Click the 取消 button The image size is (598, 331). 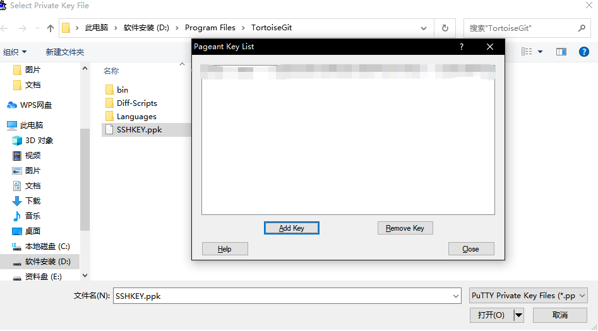tap(559, 315)
